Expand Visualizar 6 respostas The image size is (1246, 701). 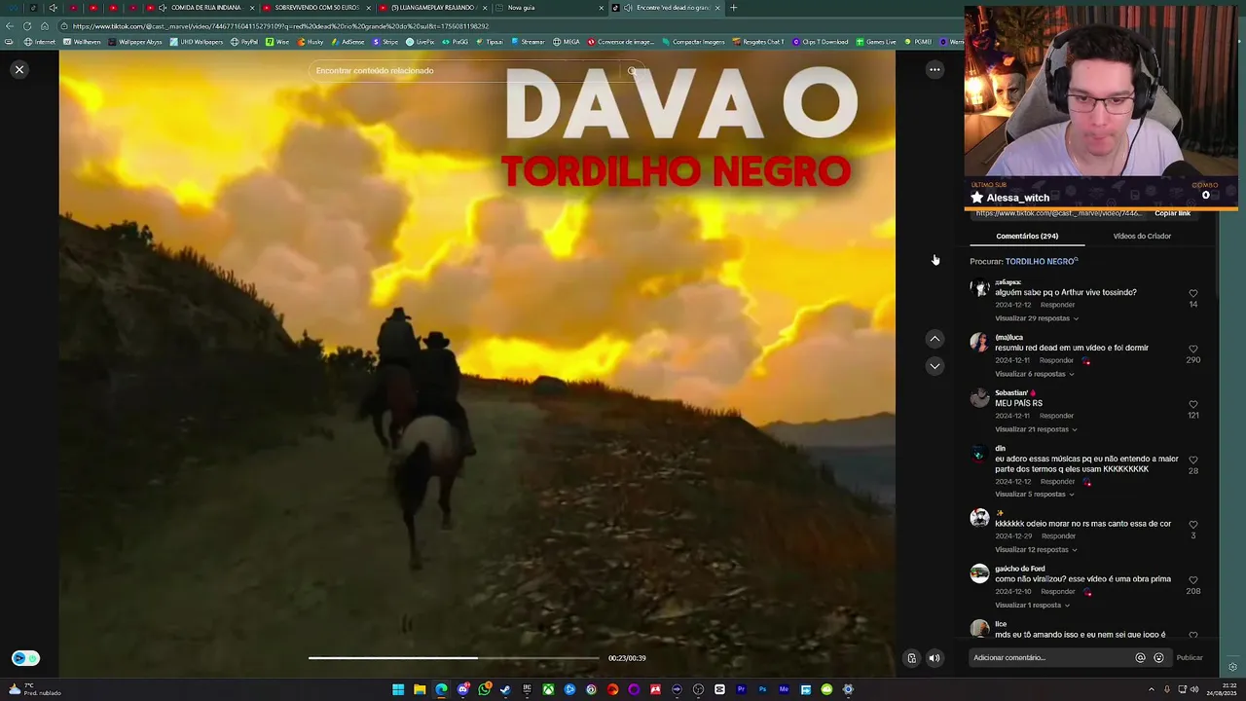[1034, 374]
